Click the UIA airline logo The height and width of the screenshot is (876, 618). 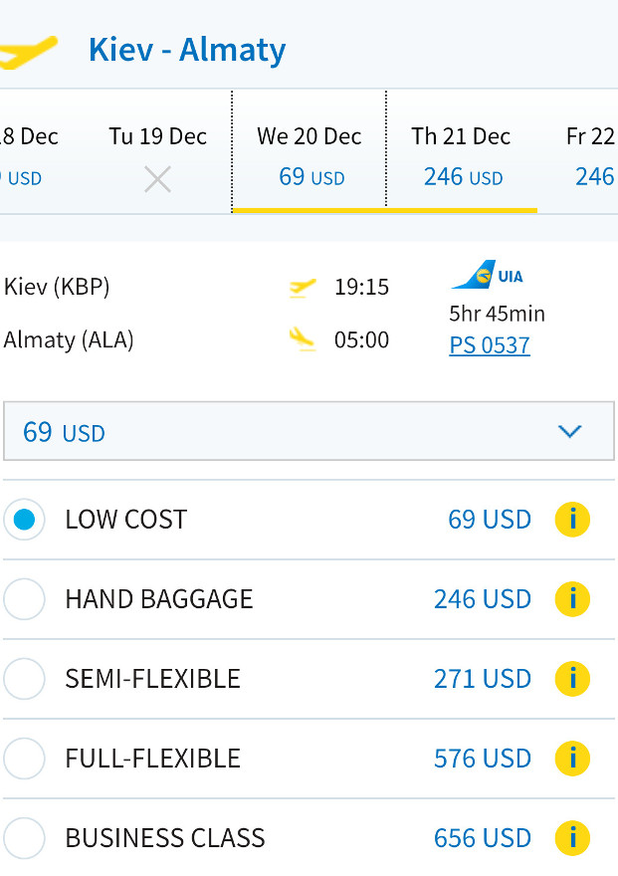(x=487, y=275)
